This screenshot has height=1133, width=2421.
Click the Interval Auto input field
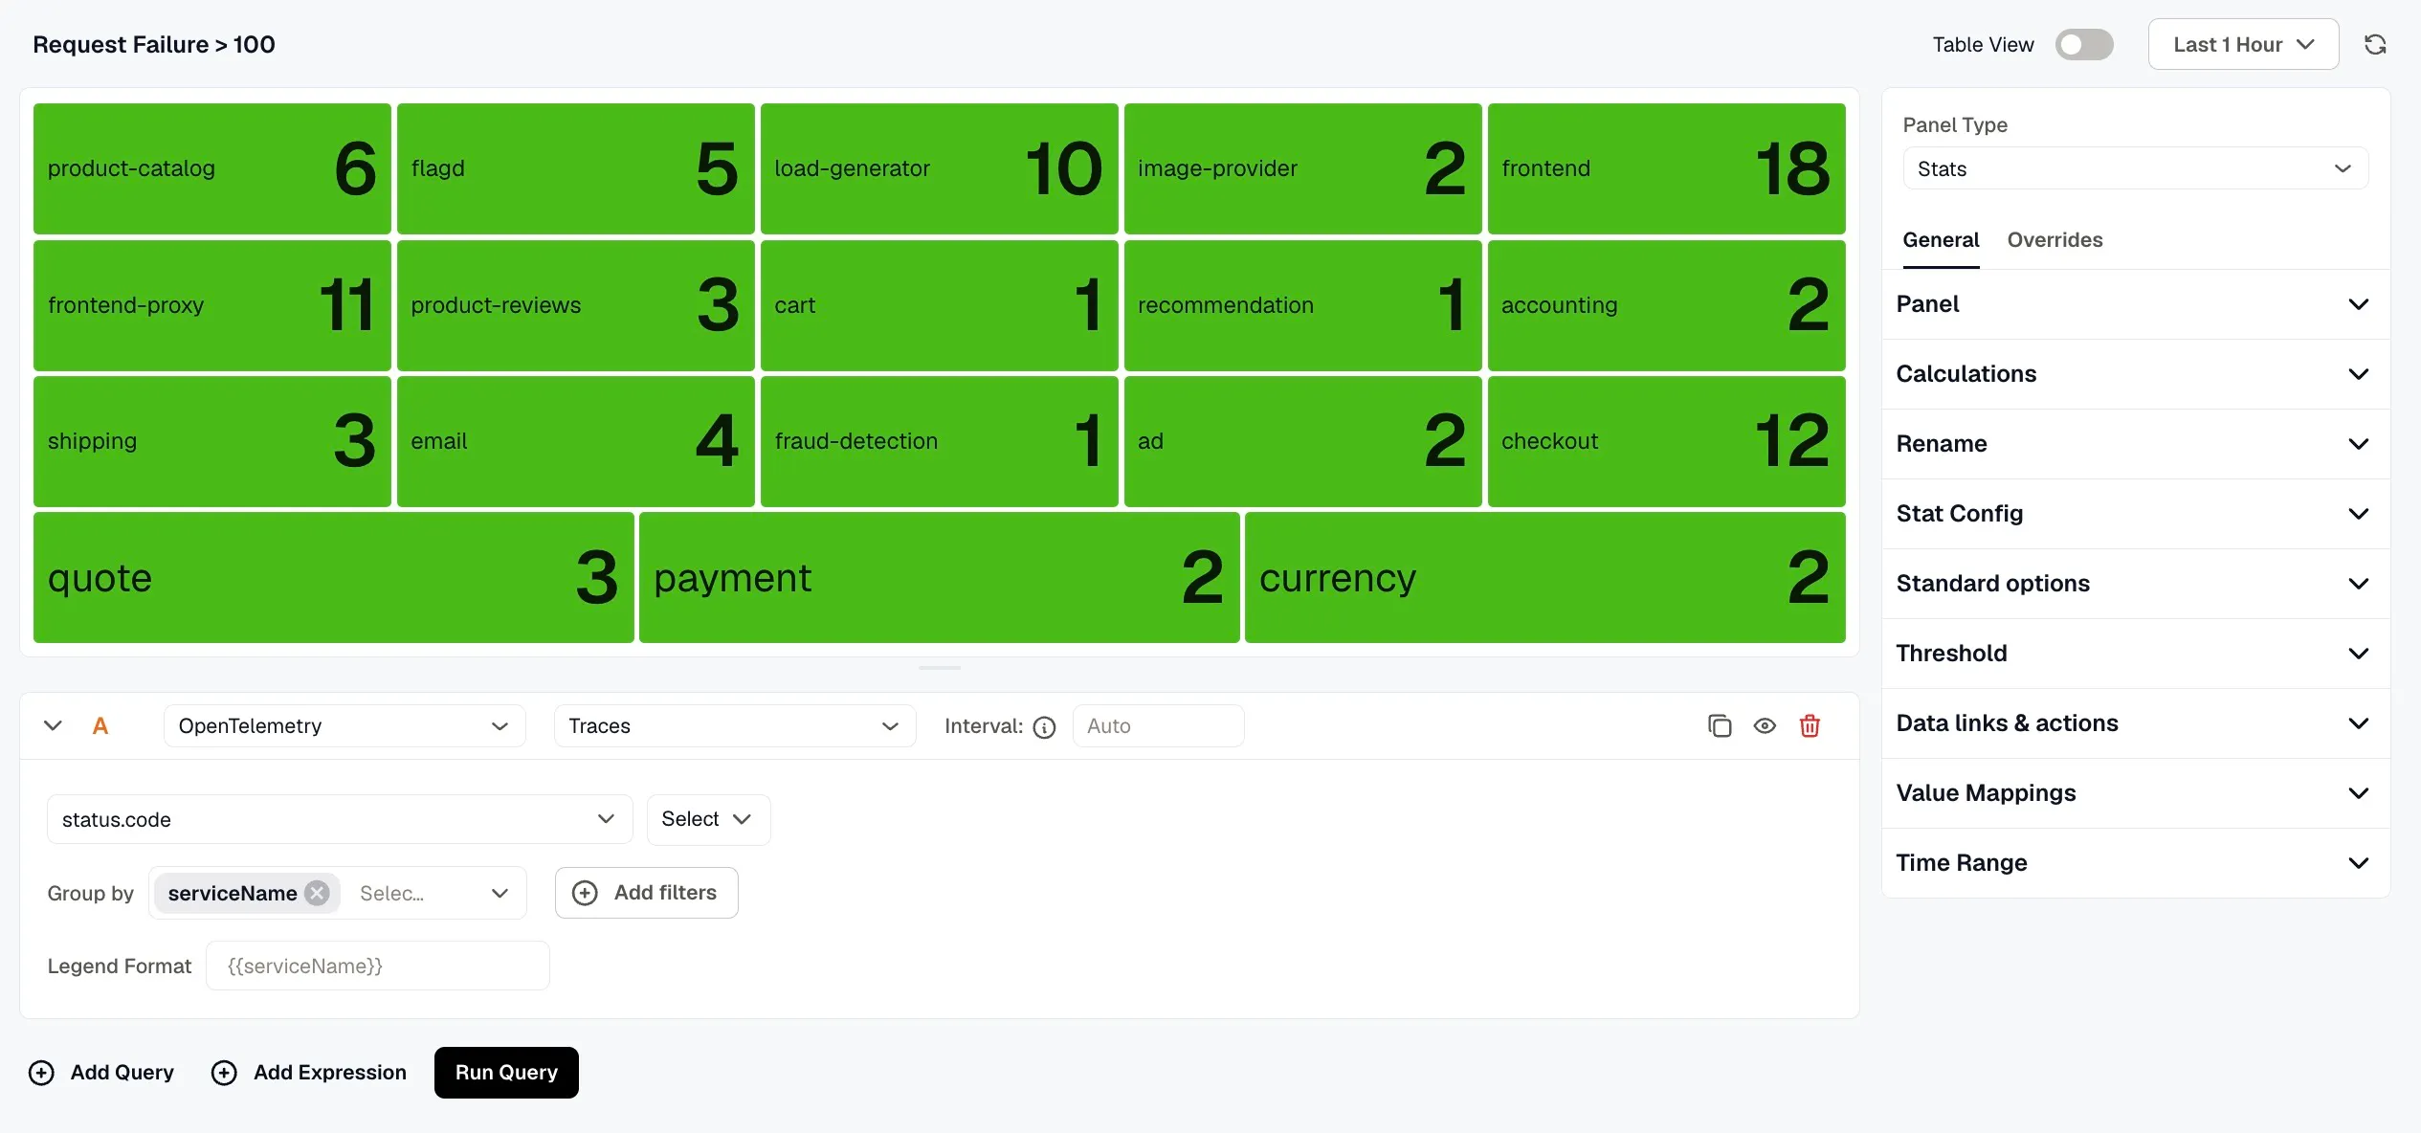[1158, 726]
